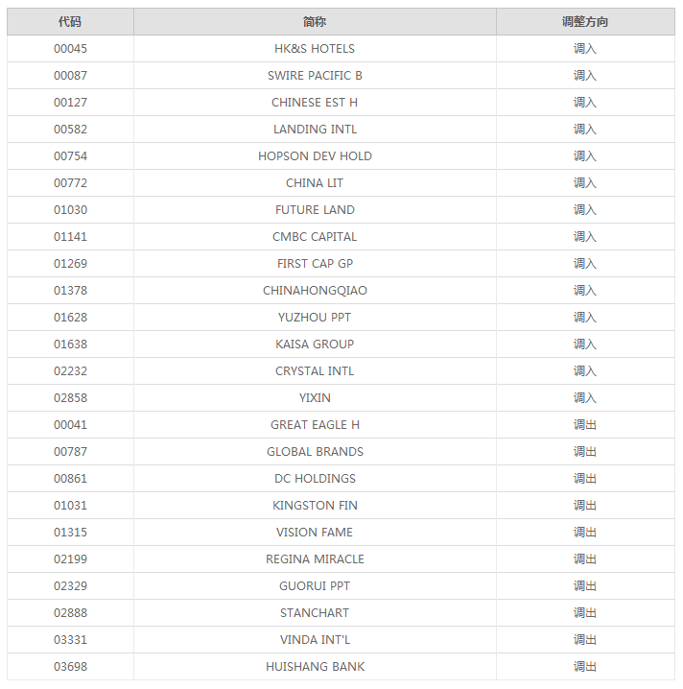
Task: Click stock code 01378
Action: tap(70, 291)
